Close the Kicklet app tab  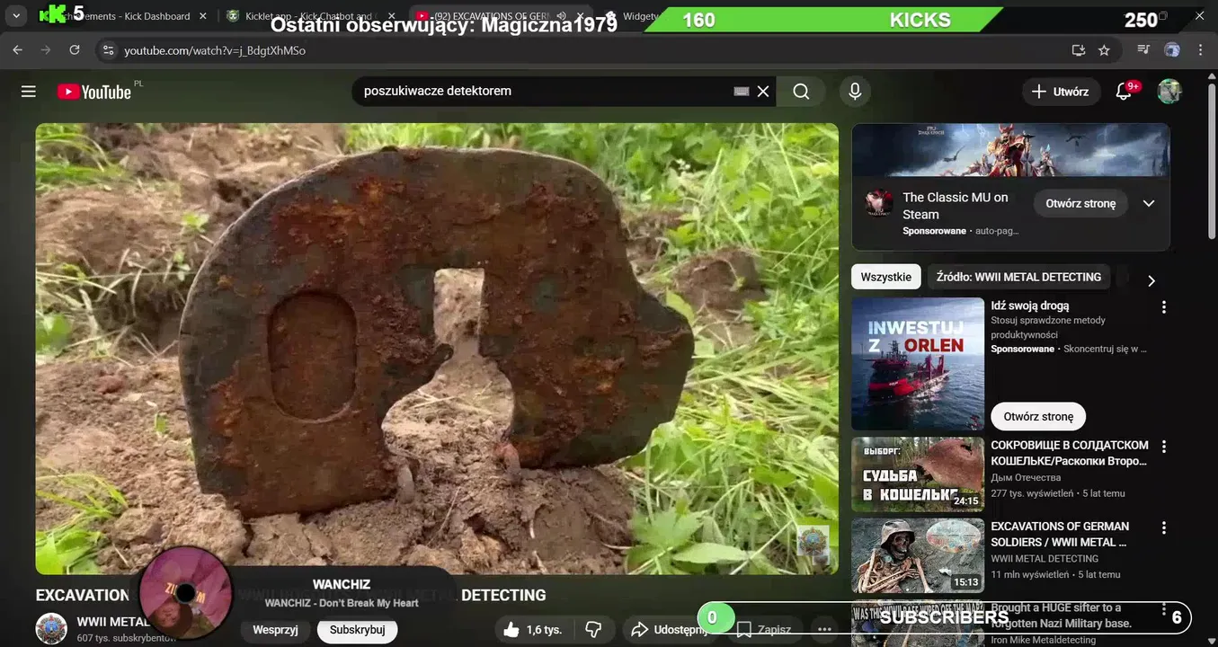(390, 16)
